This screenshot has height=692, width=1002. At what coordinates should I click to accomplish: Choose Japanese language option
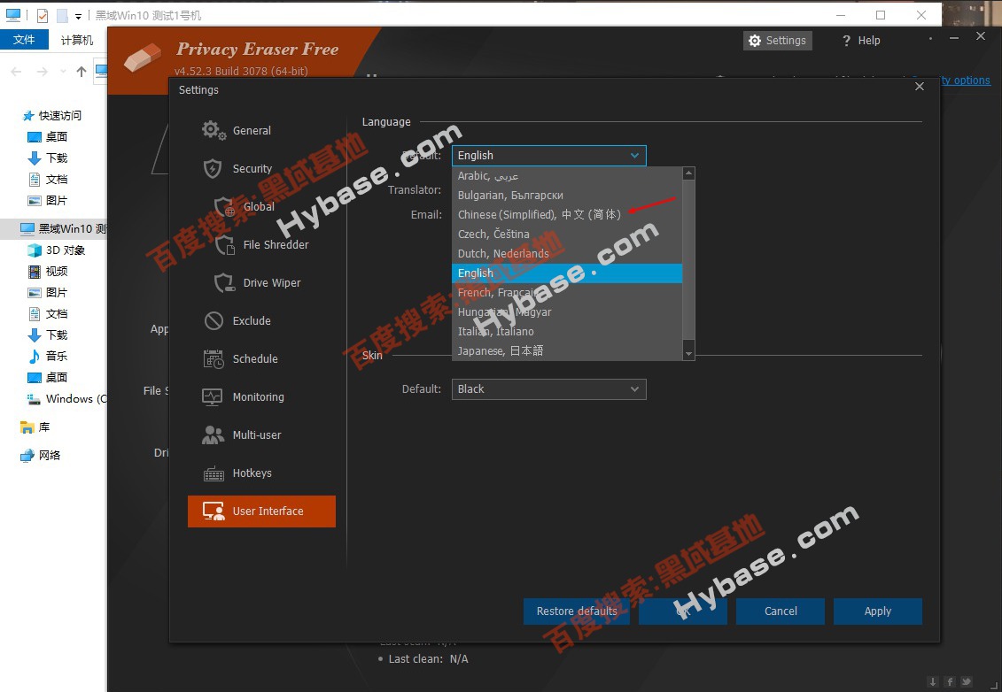[x=567, y=350]
